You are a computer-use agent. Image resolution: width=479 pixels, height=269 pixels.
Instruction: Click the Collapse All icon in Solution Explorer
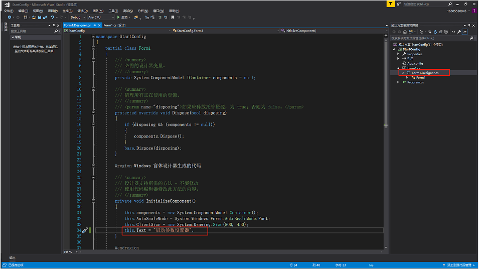pyautogui.click(x=441, y=32)
